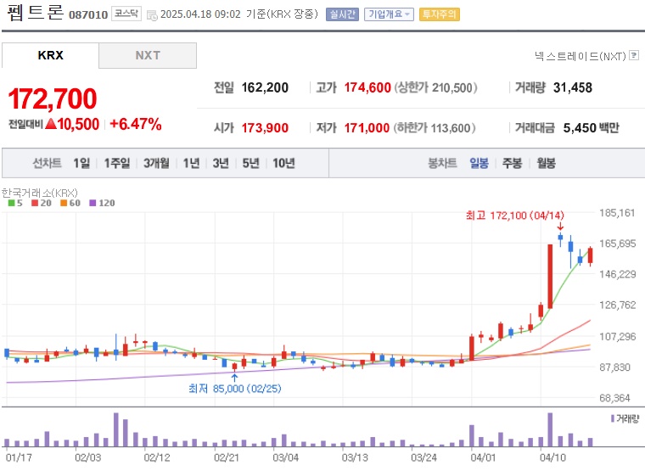Viewport: 645px width, 471px height.
Task: Select the 1년 line chart period
Action: pyautogui.click(x=191, y=163)
